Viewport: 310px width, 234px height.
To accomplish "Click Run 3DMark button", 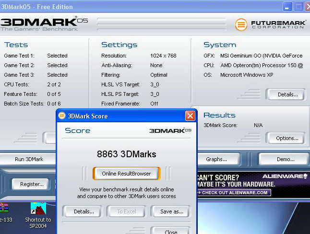I will pyautogui.click(x=29, y=159).
